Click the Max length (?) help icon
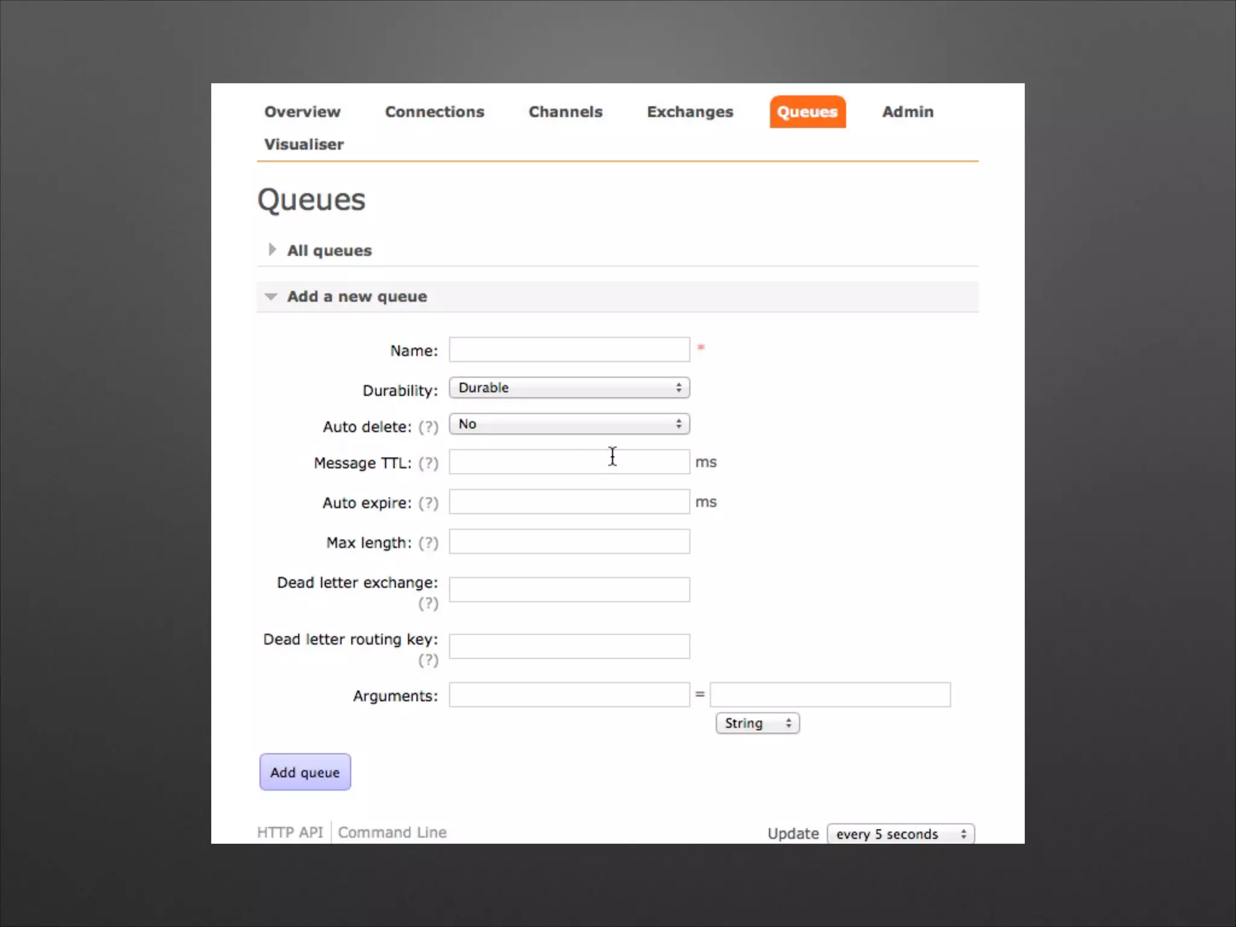The width and height of the screenshot is (1236, 927). click(x=428, y=543)
